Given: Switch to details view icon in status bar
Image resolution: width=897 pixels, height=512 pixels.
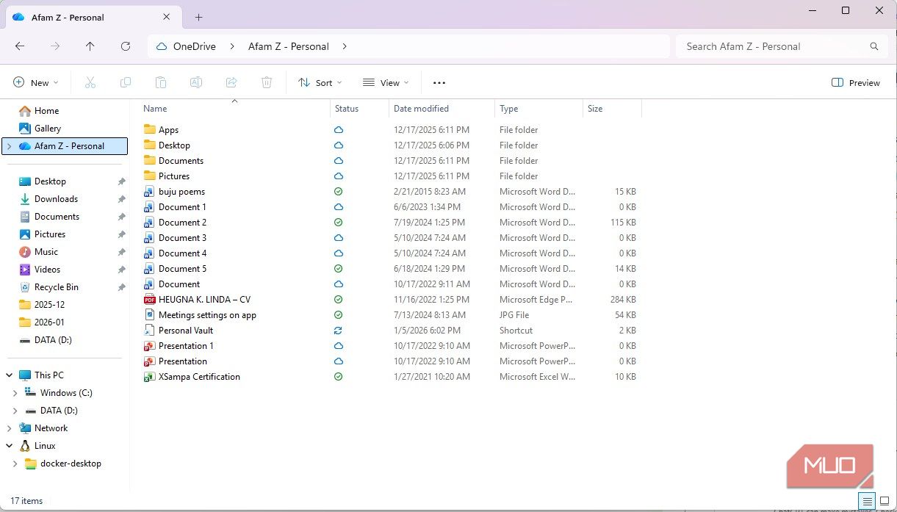Looking at the screenshot, I should pyautogui.click(x=868, y=501).
